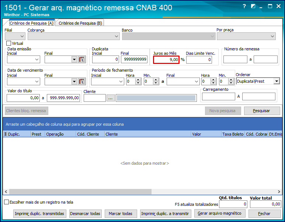Sort by Cliente column header
Screen dimensions: 285x222
[x=148, y=134]
